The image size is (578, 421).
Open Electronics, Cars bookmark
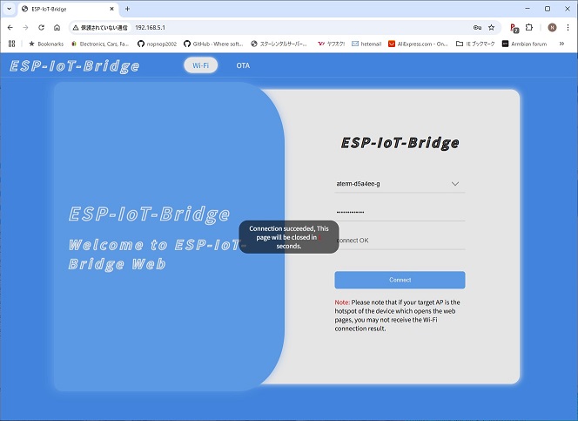tap(100, 44)
